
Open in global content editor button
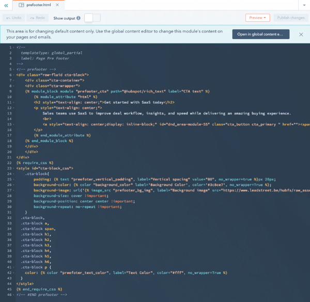[x=260, y=34]
